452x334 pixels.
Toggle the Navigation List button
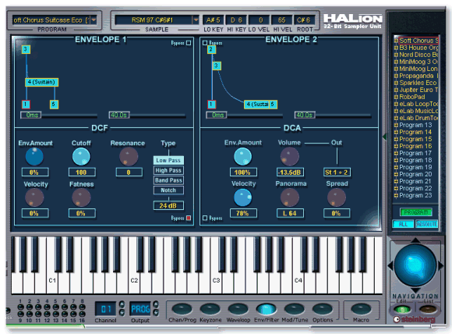tap(428, 310)
